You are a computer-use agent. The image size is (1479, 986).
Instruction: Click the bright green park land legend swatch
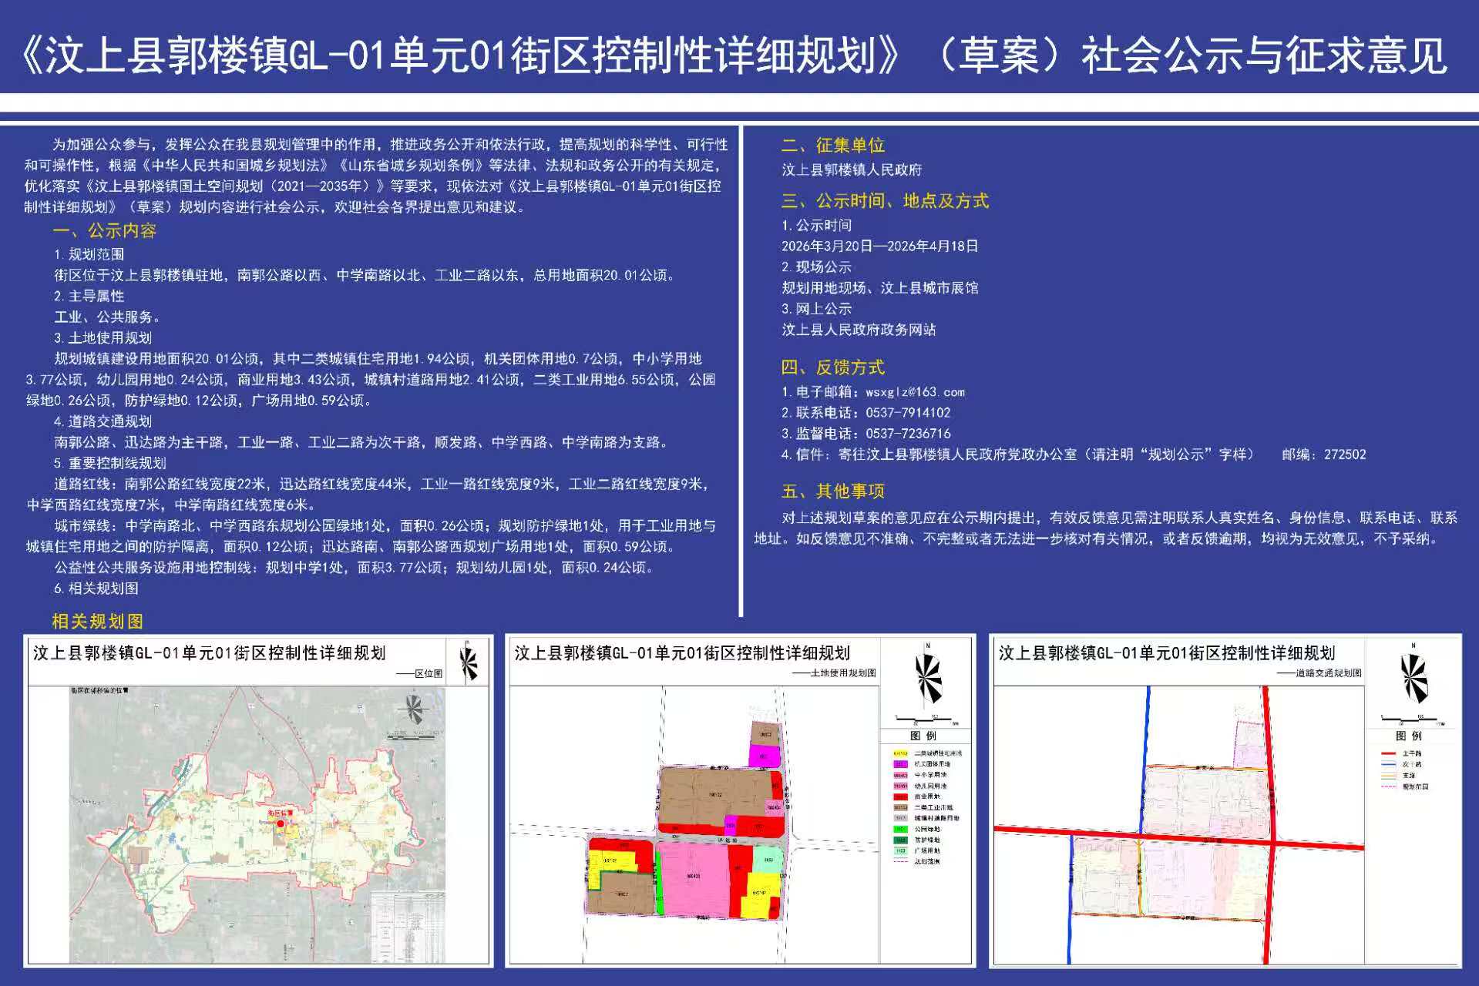899,830
